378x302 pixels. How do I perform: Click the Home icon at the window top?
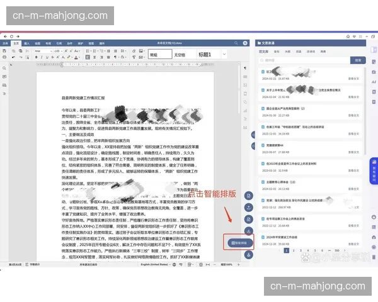coord(348,36)
